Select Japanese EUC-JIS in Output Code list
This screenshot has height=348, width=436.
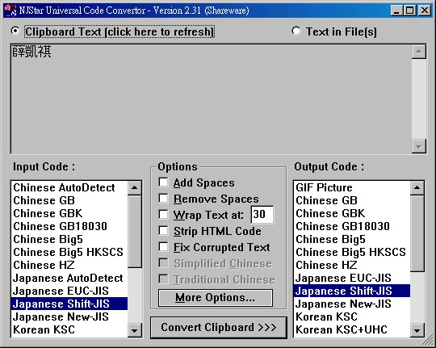click(x=352, y=279)
